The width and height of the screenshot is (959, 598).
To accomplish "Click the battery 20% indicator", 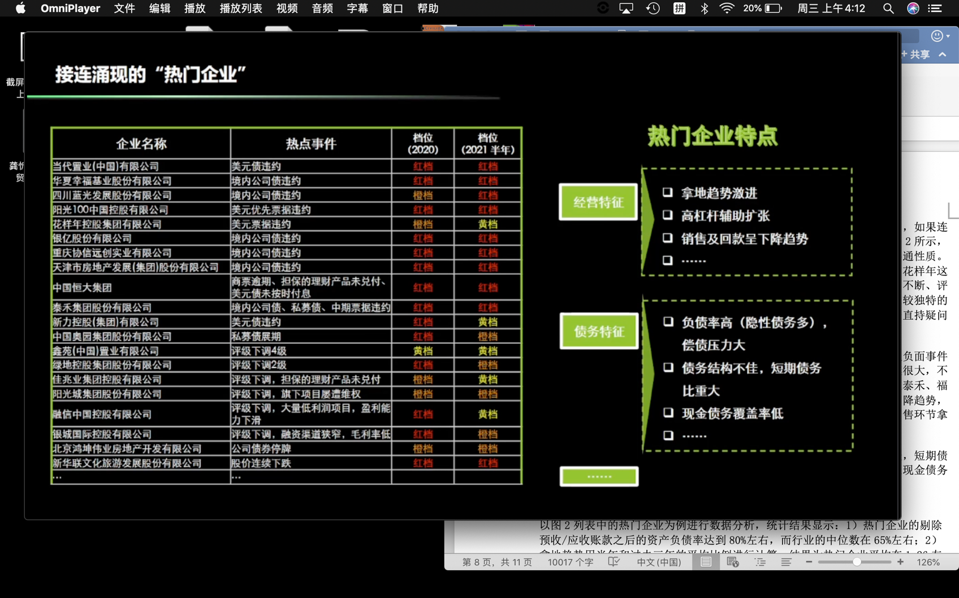I will point(763,8).
